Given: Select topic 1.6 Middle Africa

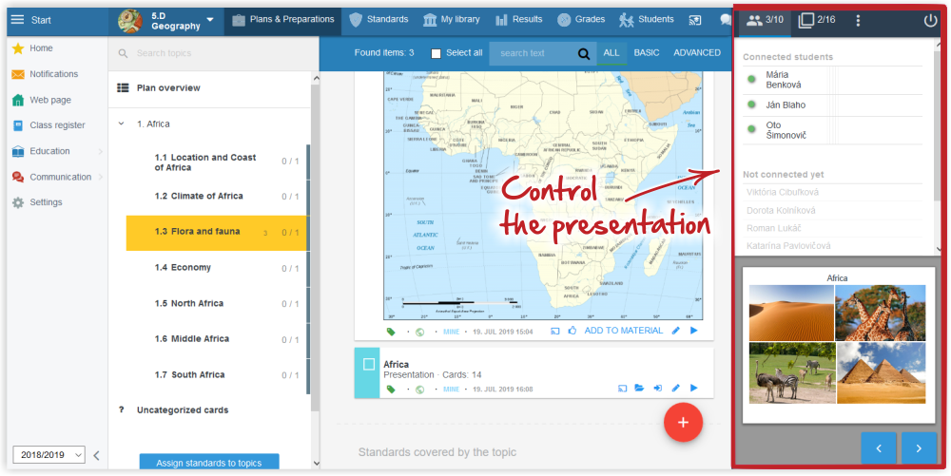Looking at the screenshot, I should point(216,339).
